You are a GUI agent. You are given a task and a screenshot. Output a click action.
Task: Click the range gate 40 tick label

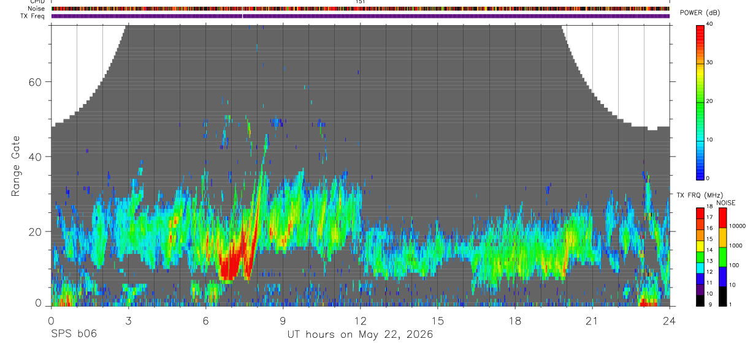(35, 157)
